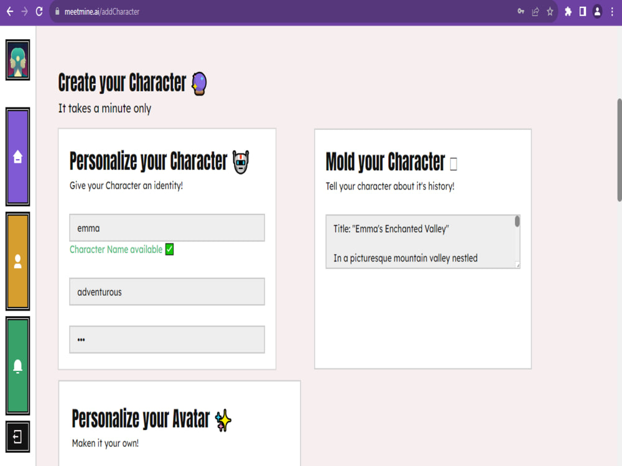Click the page vertical scrollbar
622x466 pixels.
point(620,150)
